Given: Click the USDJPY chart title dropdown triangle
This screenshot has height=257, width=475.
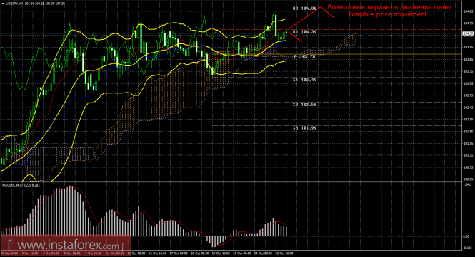Looking at the screenshot, I should pos(3,4).
